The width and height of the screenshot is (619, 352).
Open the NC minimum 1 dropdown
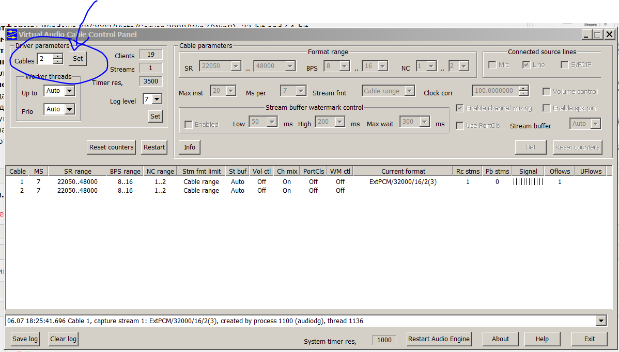coord(431,66)
